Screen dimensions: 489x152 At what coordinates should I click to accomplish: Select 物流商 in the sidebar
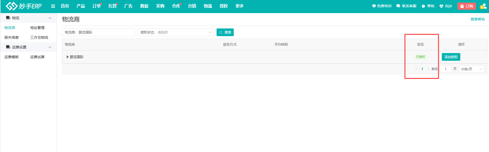point(10,28)
